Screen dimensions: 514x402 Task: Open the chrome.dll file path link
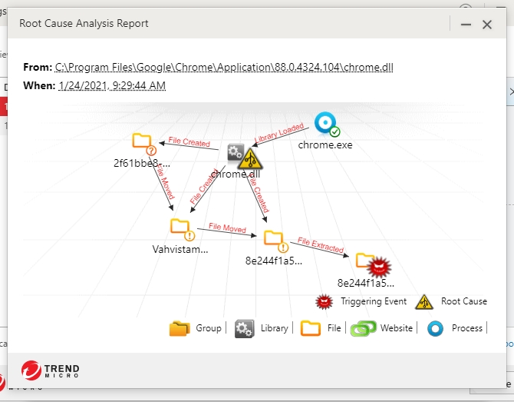[224, 68]
